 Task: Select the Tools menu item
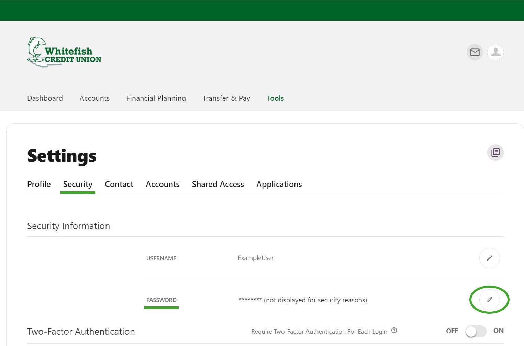pyautogui.click(x=275, y=98)
